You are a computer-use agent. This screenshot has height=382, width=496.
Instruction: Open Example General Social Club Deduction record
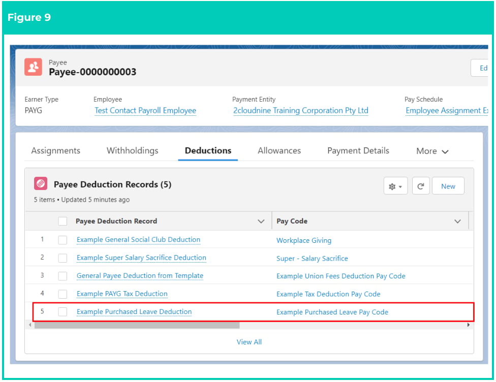click(138, 240)
